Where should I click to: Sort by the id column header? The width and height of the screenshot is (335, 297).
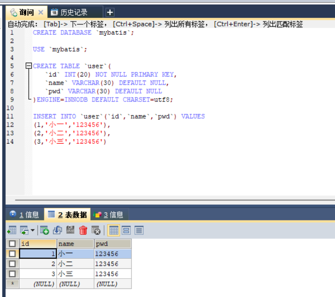38,244
